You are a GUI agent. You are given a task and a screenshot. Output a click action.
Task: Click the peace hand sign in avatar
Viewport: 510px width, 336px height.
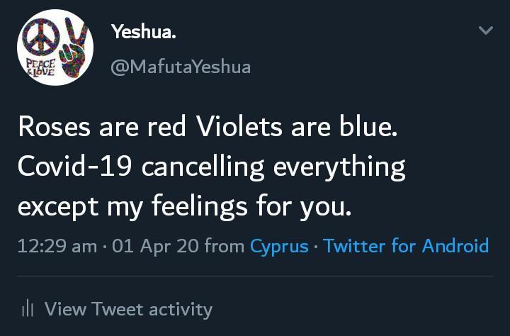(x=73, y=48)
